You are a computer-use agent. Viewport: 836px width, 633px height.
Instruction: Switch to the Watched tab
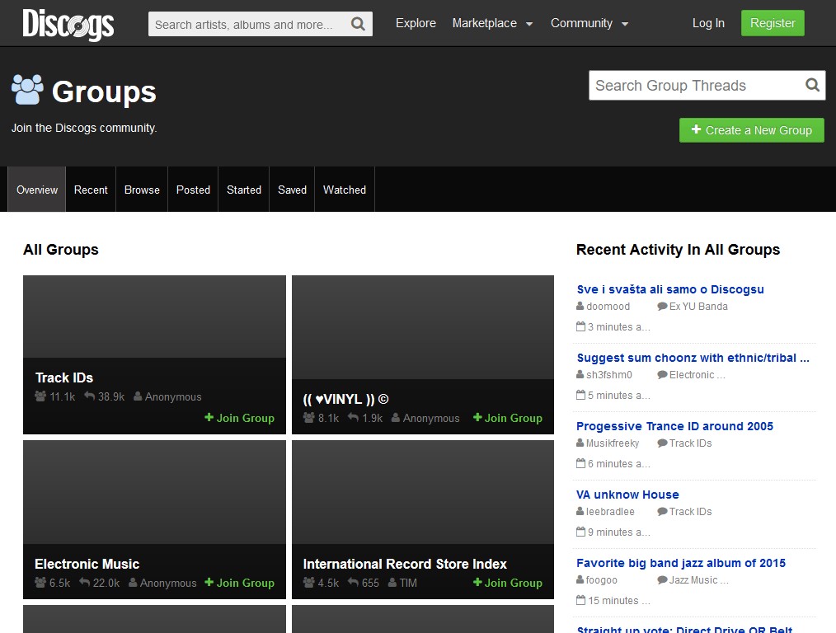344,190
